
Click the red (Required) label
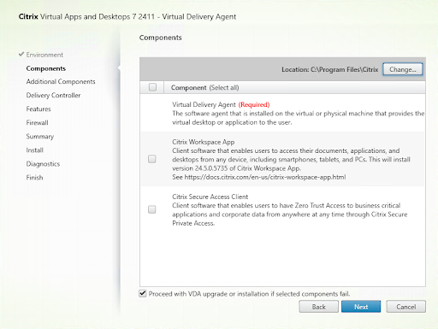[254, 104]
